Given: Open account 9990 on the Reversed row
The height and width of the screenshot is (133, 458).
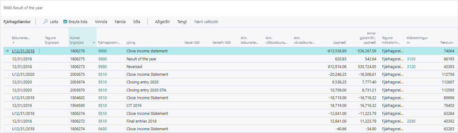Looking at the screenshot, I should pyautogui.click(x=102, y=66).
